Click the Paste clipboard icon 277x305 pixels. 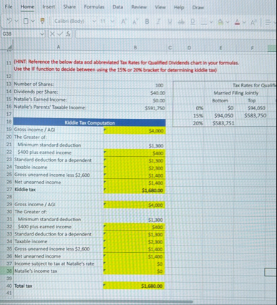26,21
